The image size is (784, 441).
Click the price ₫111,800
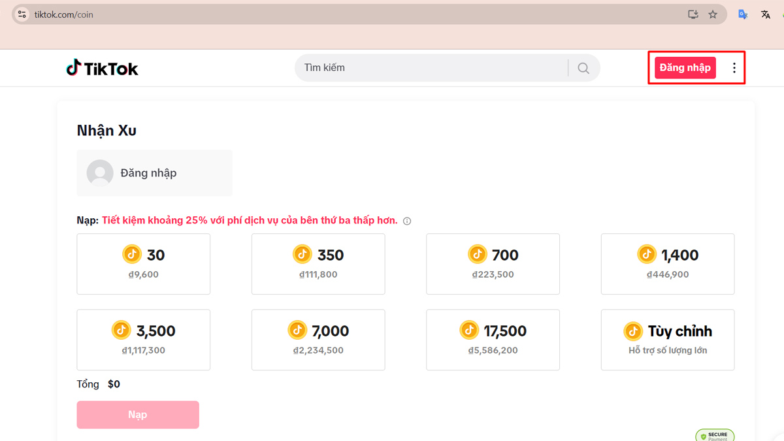pos(318,274)
